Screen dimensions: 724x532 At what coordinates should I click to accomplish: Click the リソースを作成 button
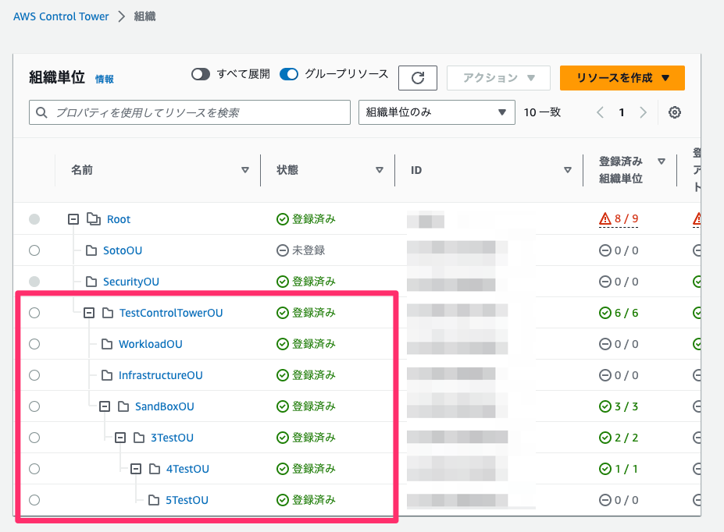[x=622, y=77]
